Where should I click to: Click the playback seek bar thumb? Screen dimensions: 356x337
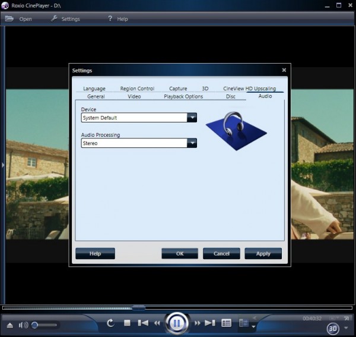138,308
